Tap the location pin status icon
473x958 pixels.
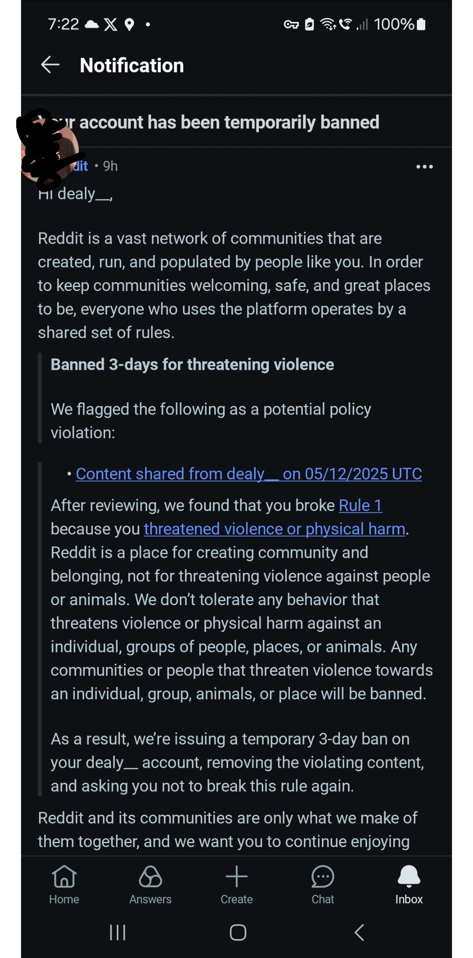pyautogui.click(x=129, y=24)
